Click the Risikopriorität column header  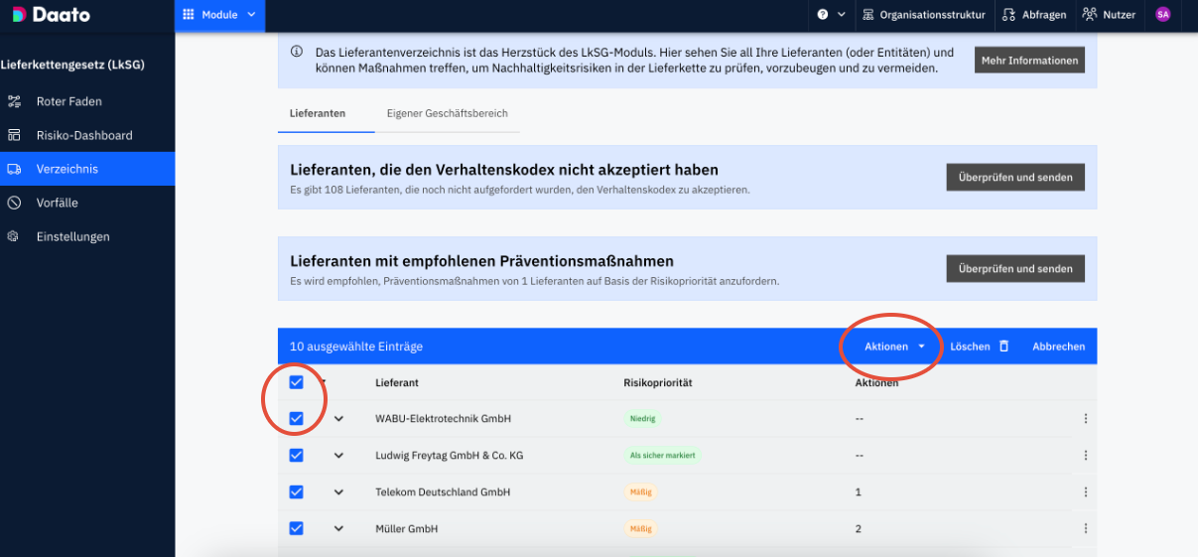pos(657,382)
